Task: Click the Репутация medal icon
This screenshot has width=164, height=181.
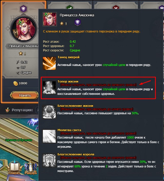Action: point(7,110)
